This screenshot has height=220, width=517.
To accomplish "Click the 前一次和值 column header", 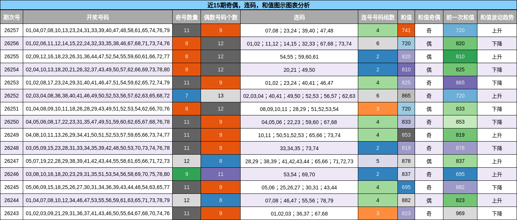I will [460, 17].
